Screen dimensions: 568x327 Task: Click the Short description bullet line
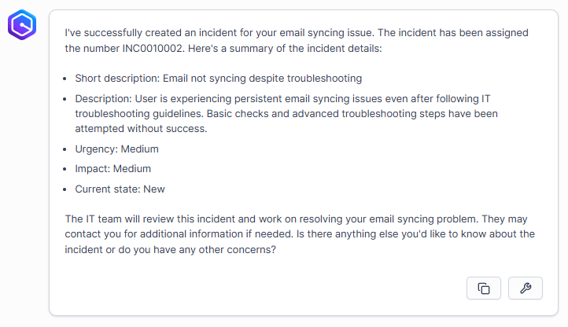tap(218, 78)
